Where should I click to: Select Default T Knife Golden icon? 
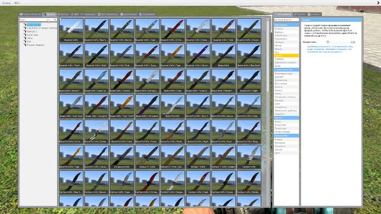point(224,157)
